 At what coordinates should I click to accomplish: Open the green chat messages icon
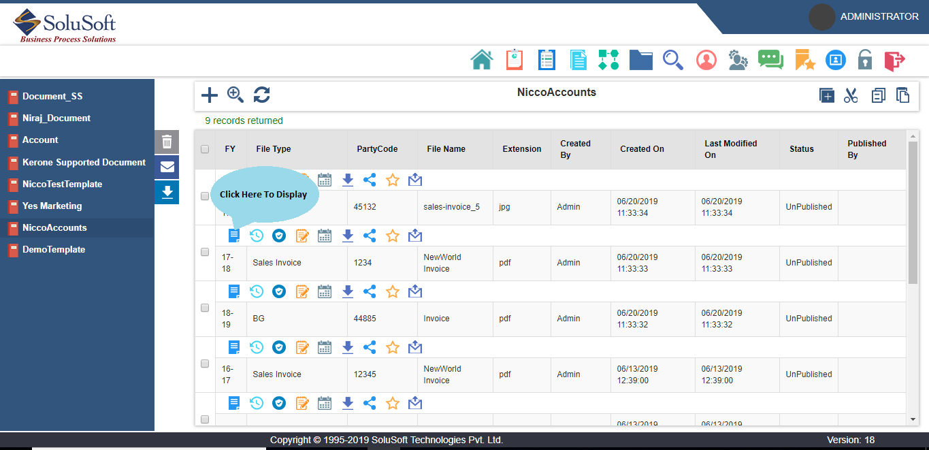[x=770, y=60]
